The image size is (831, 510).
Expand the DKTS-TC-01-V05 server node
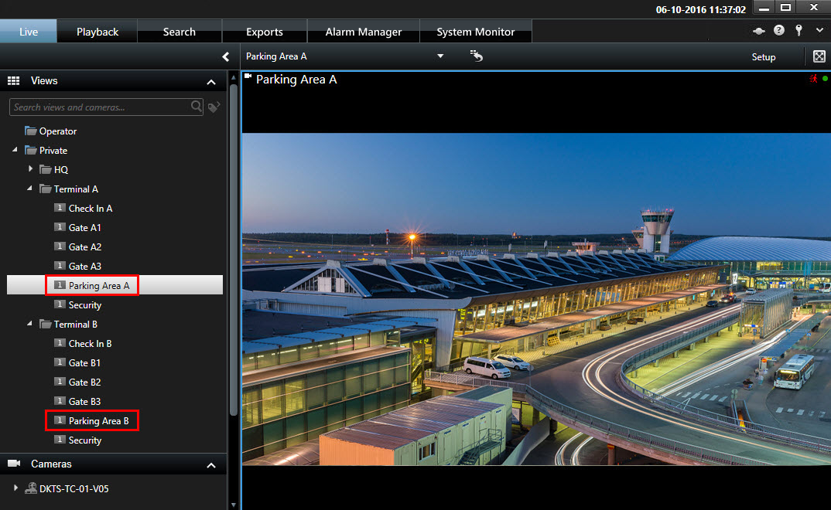click(x=17, y=488)
